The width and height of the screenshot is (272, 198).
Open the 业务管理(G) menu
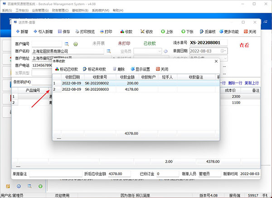tap(40, 10)
